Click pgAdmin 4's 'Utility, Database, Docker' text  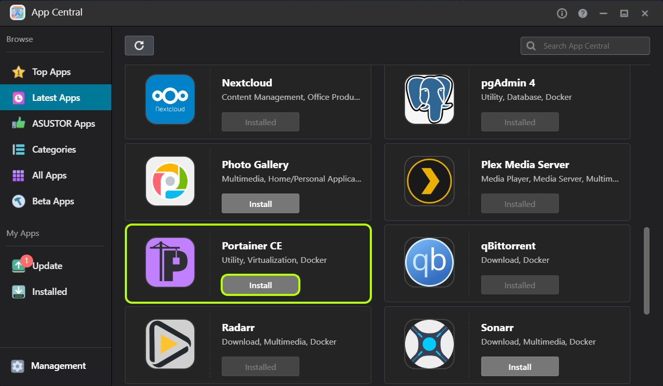click(526, 97)
